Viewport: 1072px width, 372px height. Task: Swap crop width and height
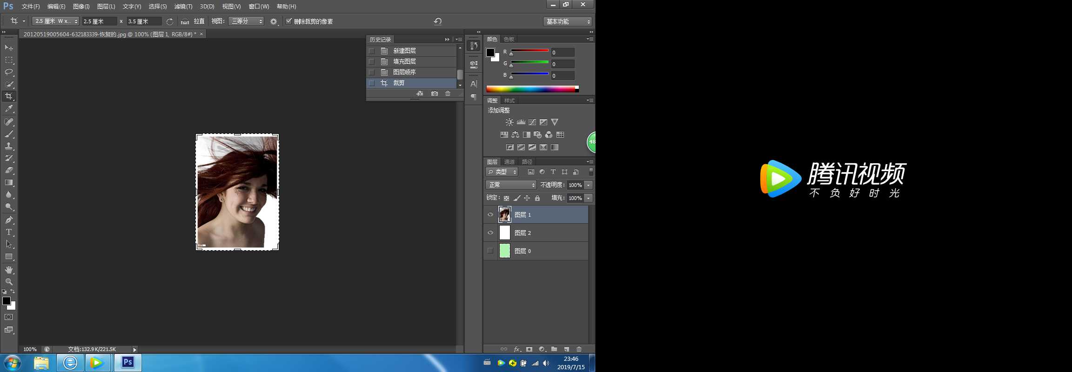tap(170, 21)
